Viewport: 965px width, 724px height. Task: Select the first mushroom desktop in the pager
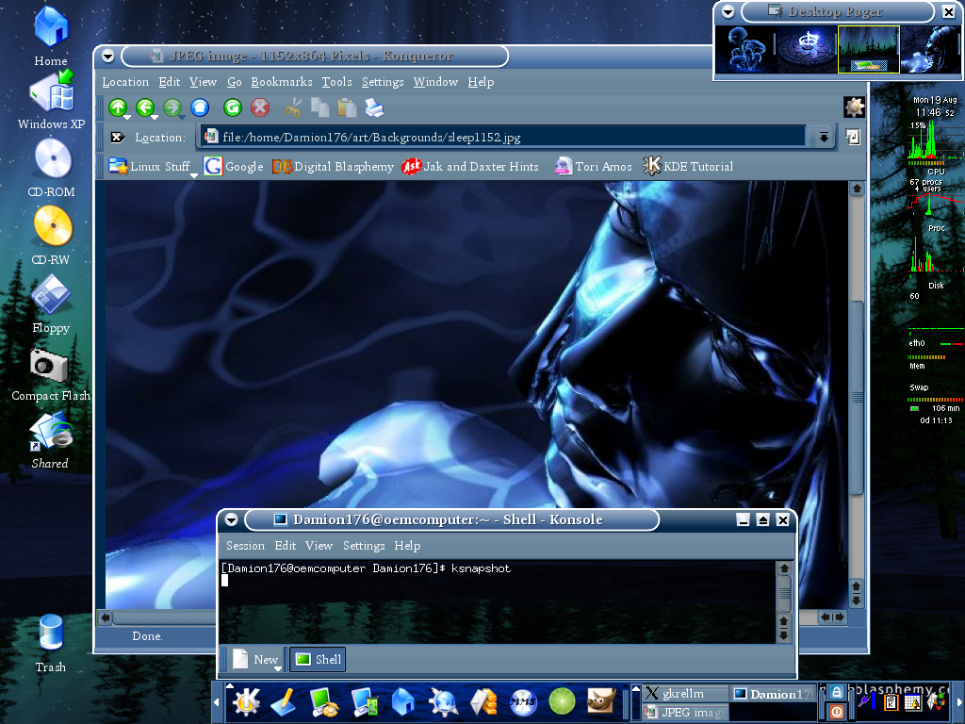(745, 50)
